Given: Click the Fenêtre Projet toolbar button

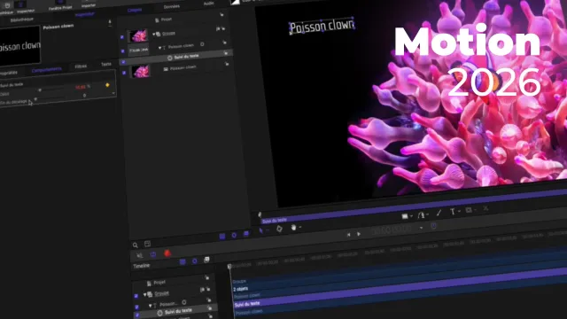Looking at the screenshot, I should point(60,5).
